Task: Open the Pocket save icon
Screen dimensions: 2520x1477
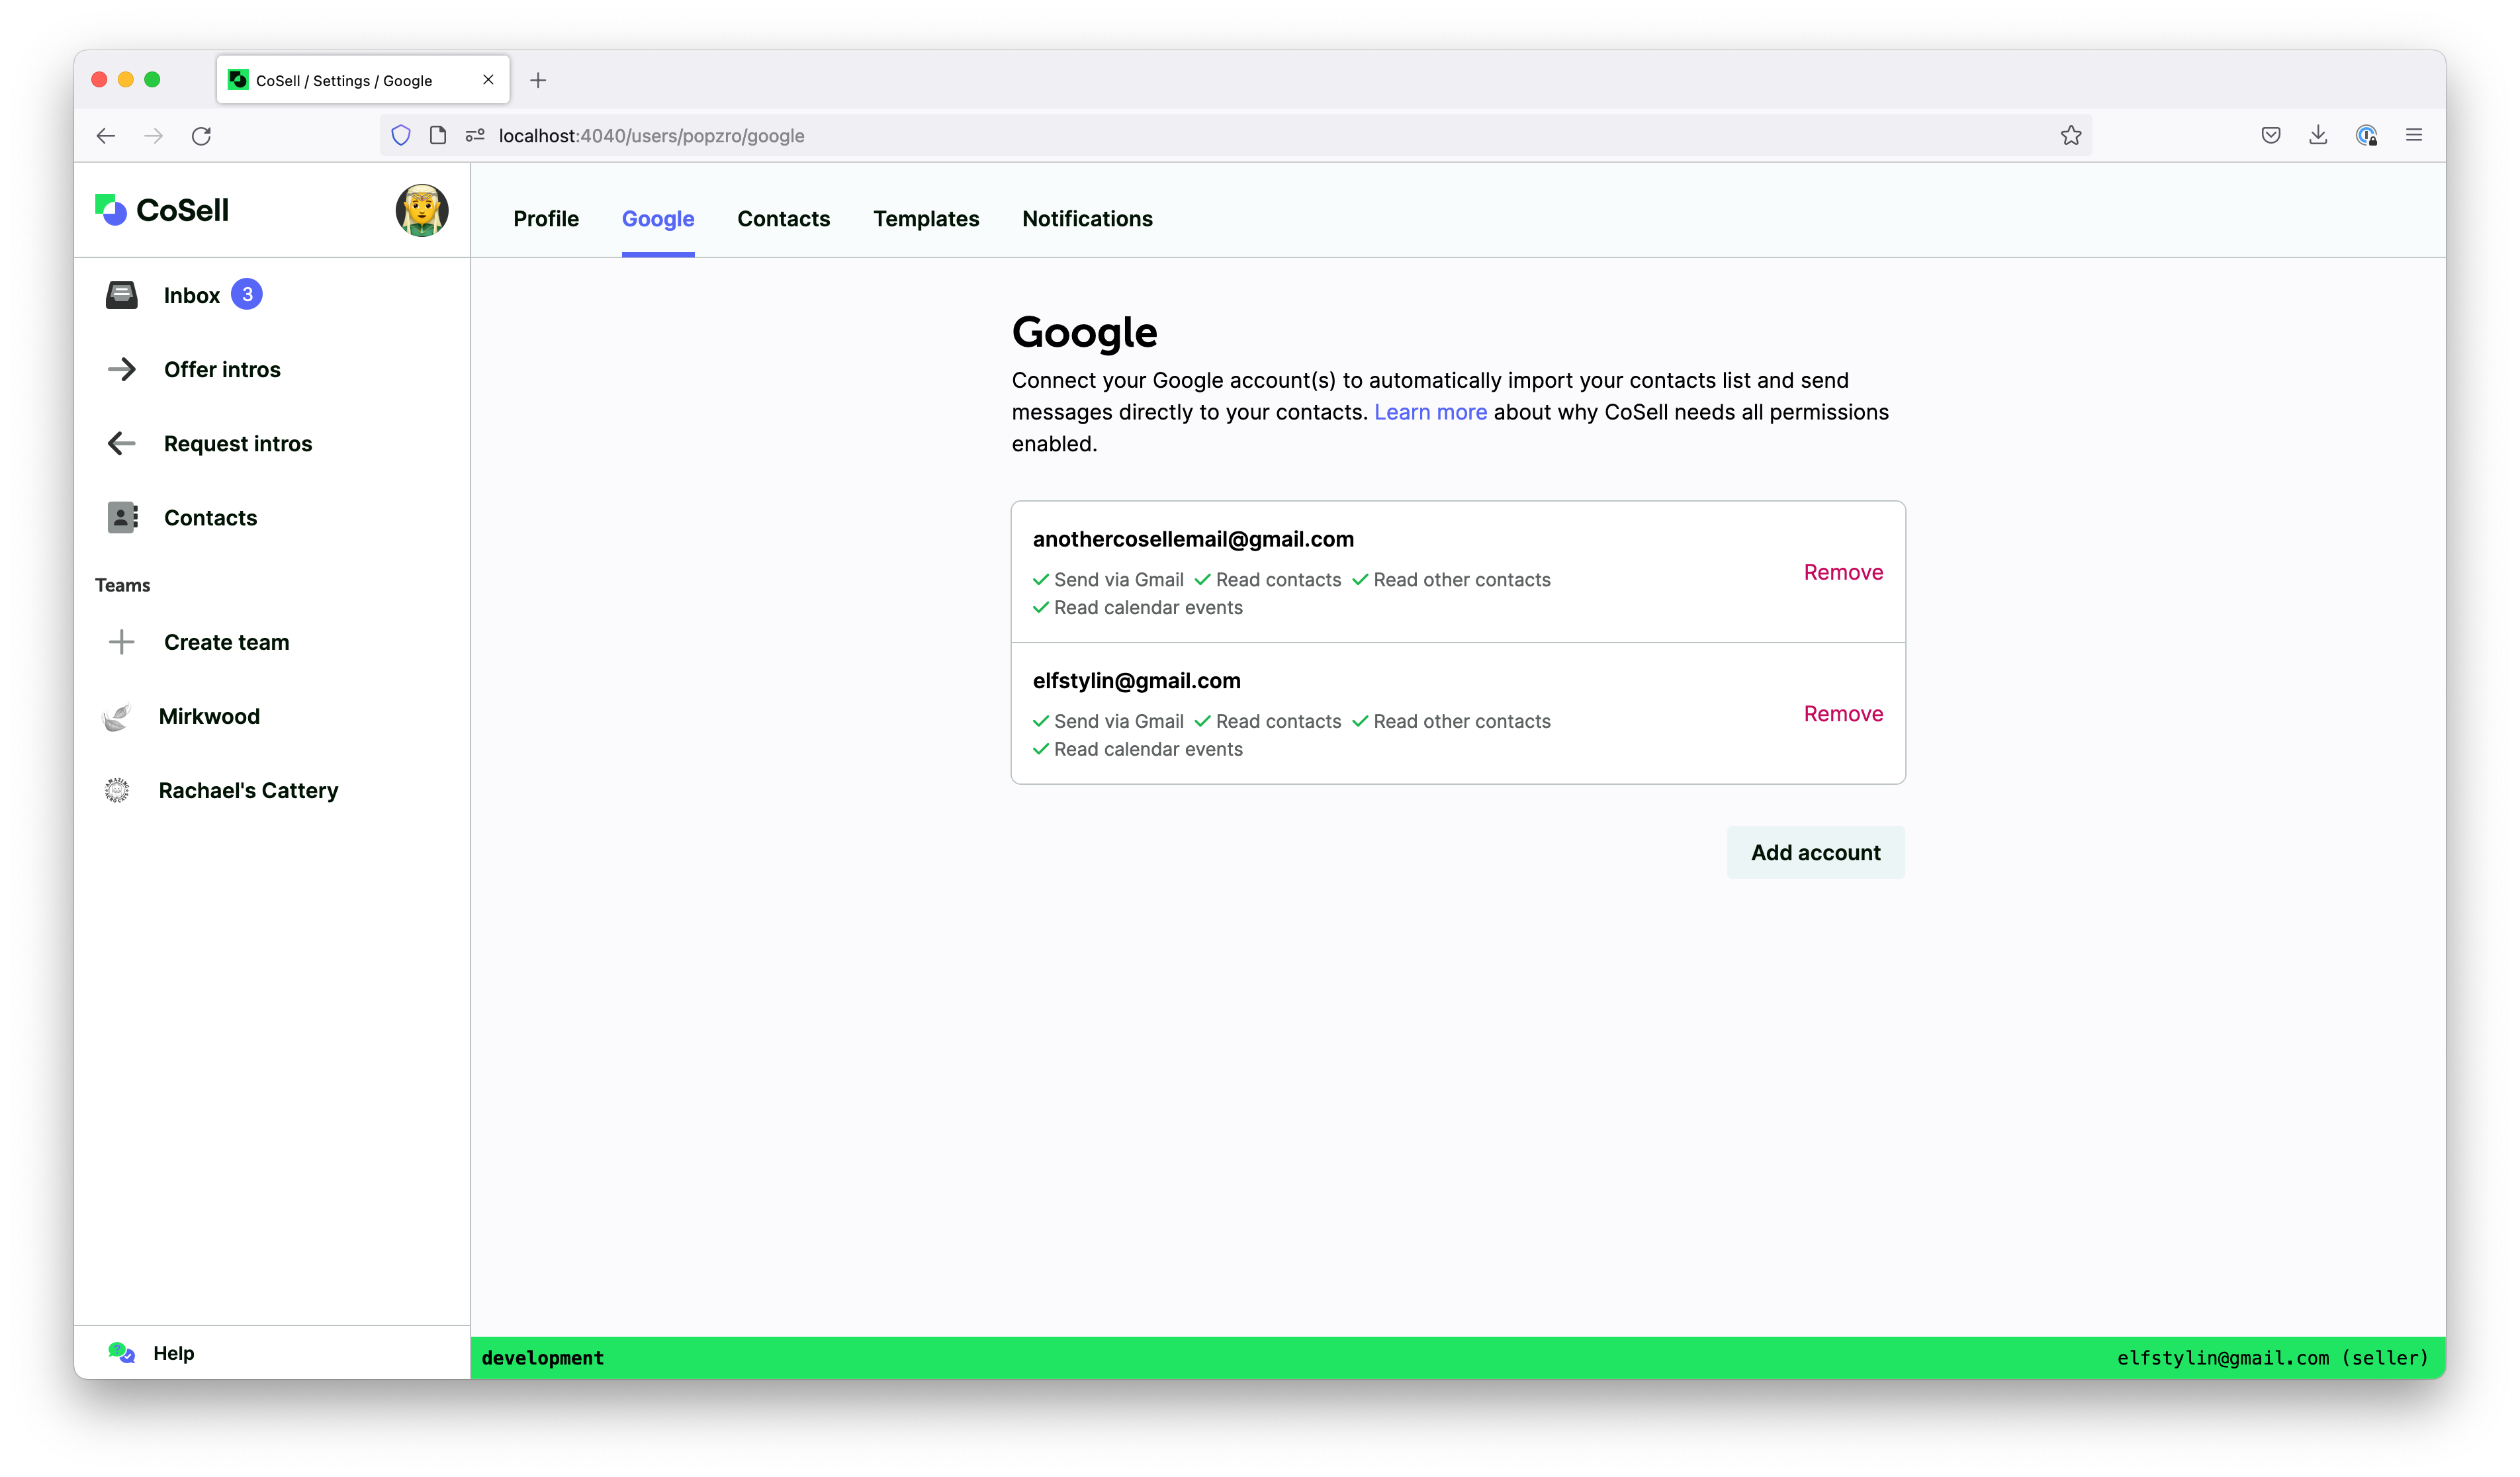Action: coord(2271,135)
